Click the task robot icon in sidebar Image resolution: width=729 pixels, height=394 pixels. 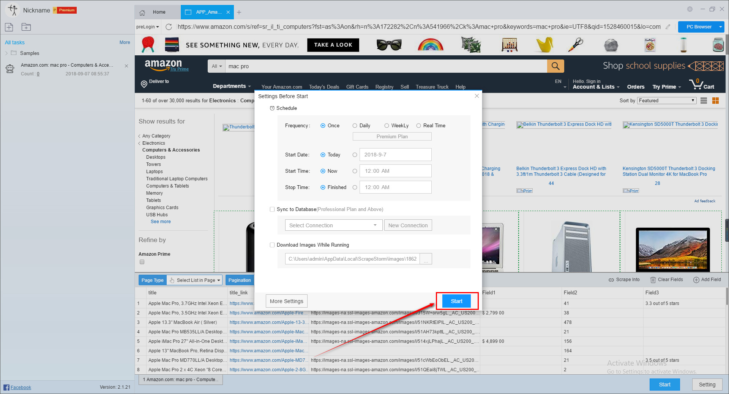[x=10, y=69]
